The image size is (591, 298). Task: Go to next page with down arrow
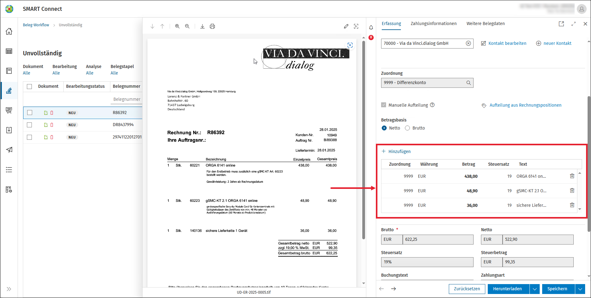coord(152,26)
